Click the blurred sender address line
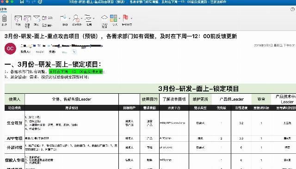Viewport: 296px width, 169px height. 62,46
